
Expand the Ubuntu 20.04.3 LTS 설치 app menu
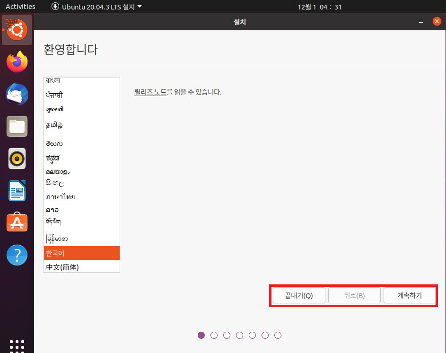(96, 7)
